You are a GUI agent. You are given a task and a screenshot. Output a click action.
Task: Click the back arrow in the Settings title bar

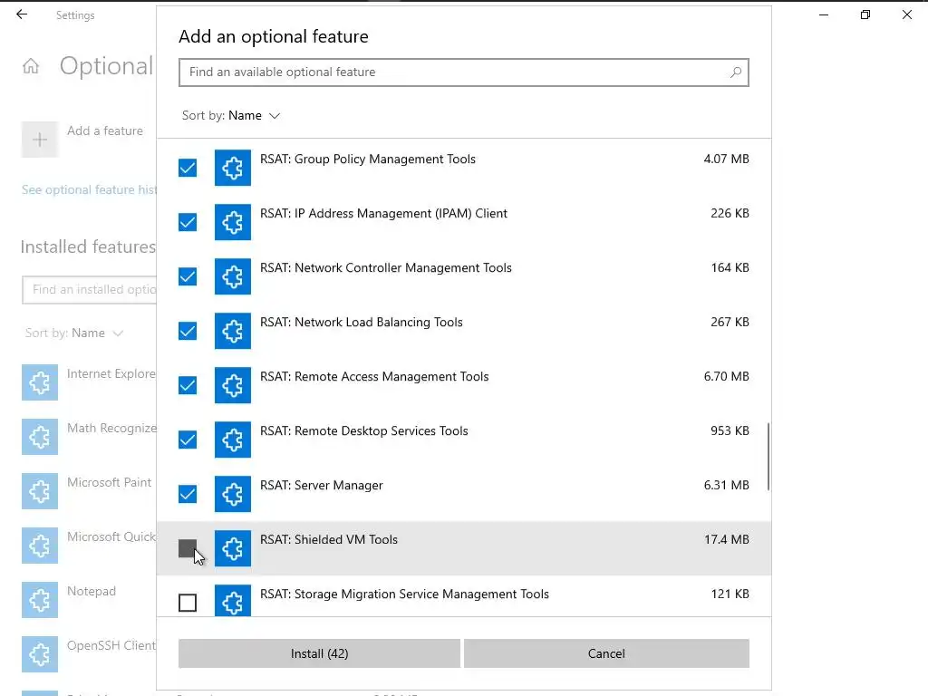22,15
